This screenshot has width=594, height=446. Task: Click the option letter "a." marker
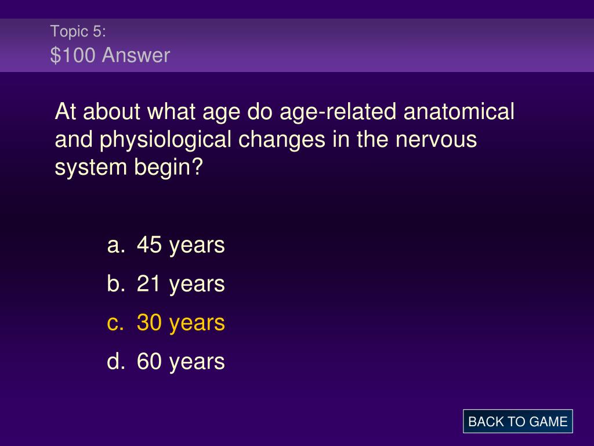coord(115,246)
